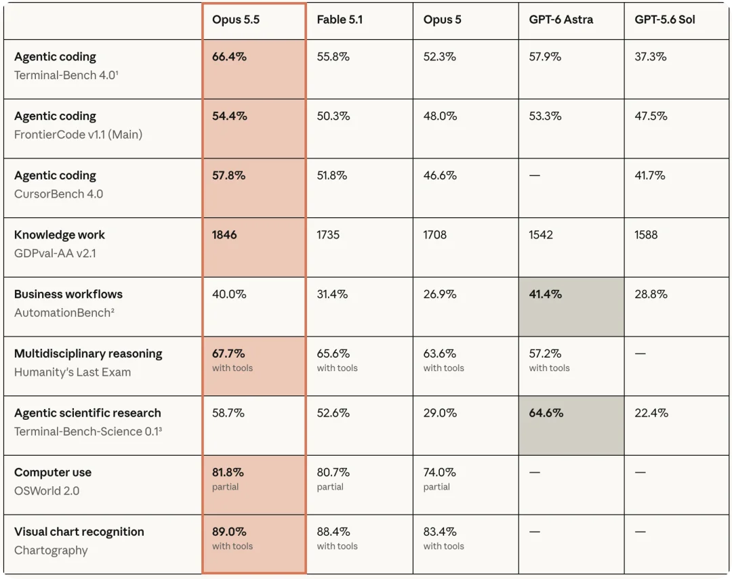
Task: Click the Opus 5 column header
Action: (442, 20)
